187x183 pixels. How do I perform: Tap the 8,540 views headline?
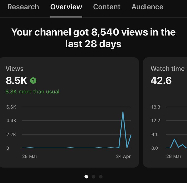coord(93,38)
